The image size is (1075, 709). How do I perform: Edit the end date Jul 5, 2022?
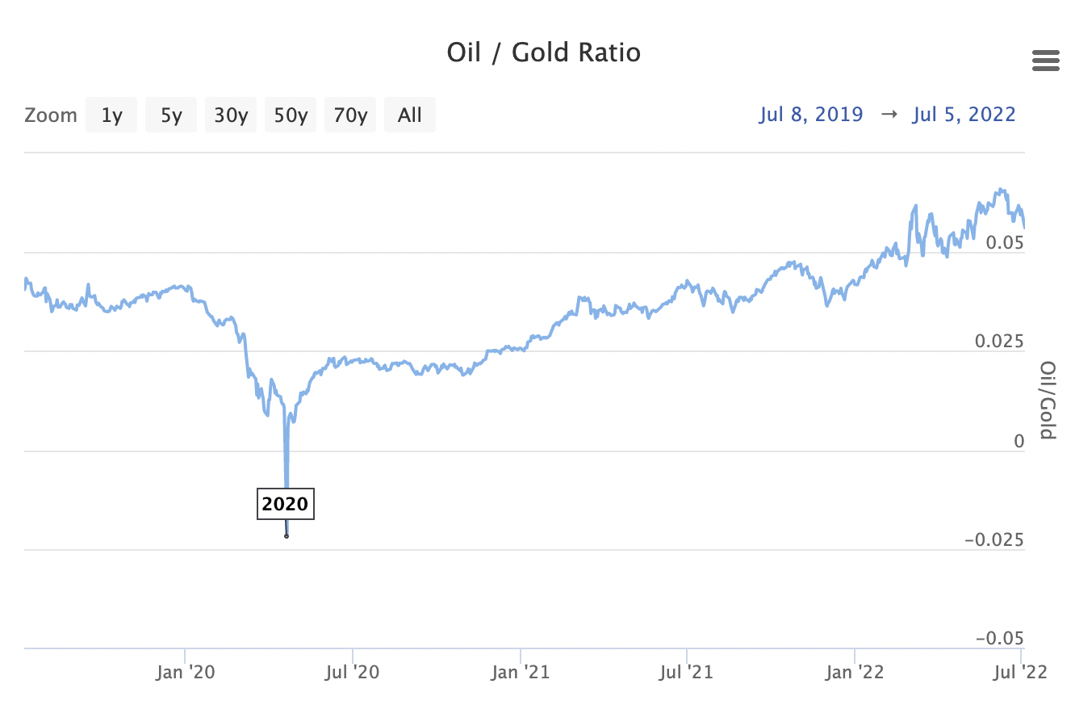[x=964, y=115]
